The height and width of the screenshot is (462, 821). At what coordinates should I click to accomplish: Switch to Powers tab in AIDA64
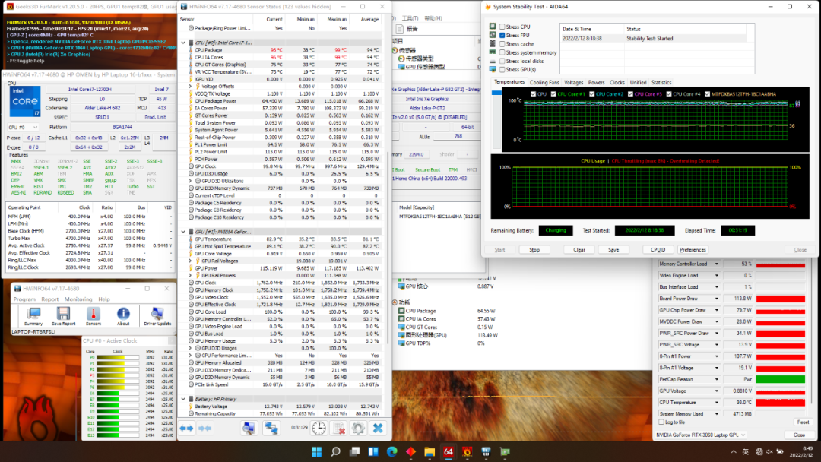click(597, 82)
